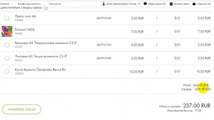Viewport: 214px width, 120px height.
Task: Open the Как купить menu item
Action: click(x=55, y=4)
